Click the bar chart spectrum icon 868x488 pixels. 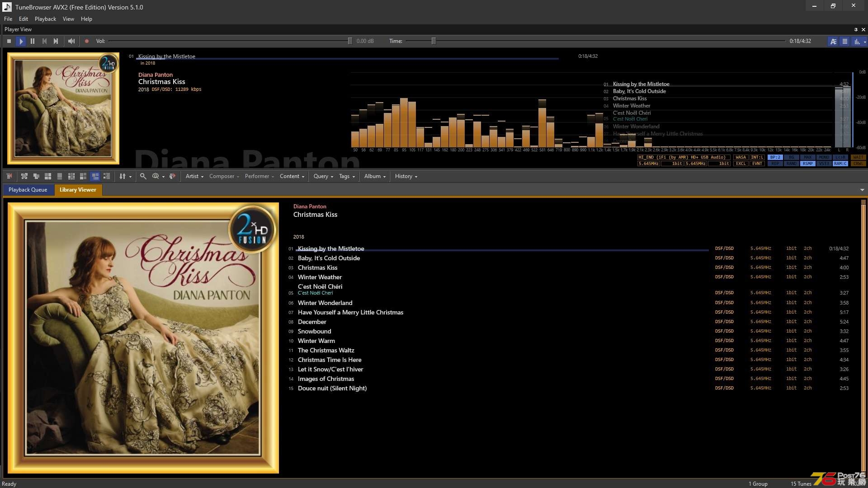[857, 41]
